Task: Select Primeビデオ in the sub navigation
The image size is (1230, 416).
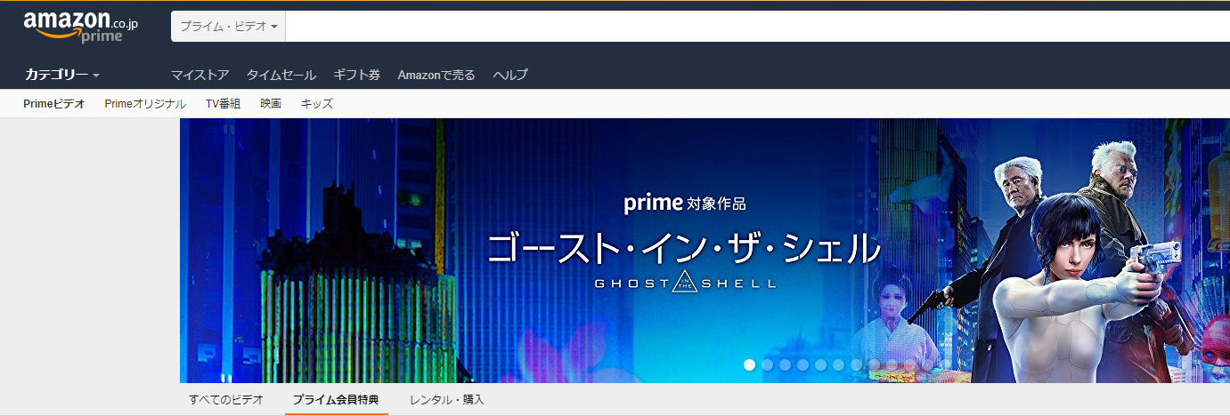Action: (x=54, y=104)
